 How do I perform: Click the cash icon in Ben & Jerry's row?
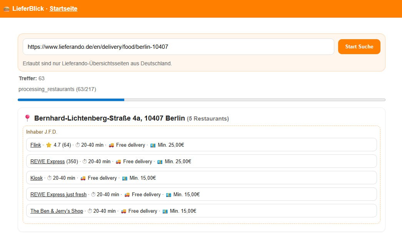[165, 211]
